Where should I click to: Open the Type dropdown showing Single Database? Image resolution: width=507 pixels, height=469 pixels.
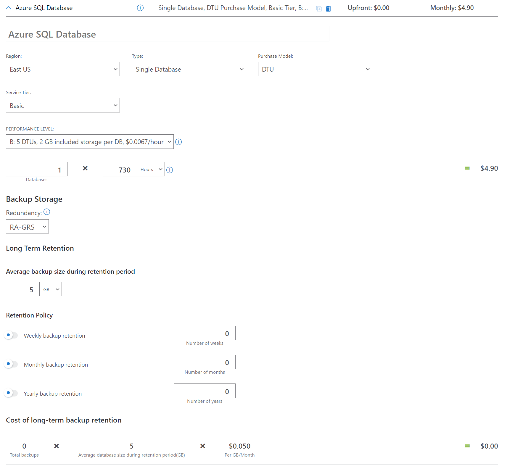tap(189, 69)
